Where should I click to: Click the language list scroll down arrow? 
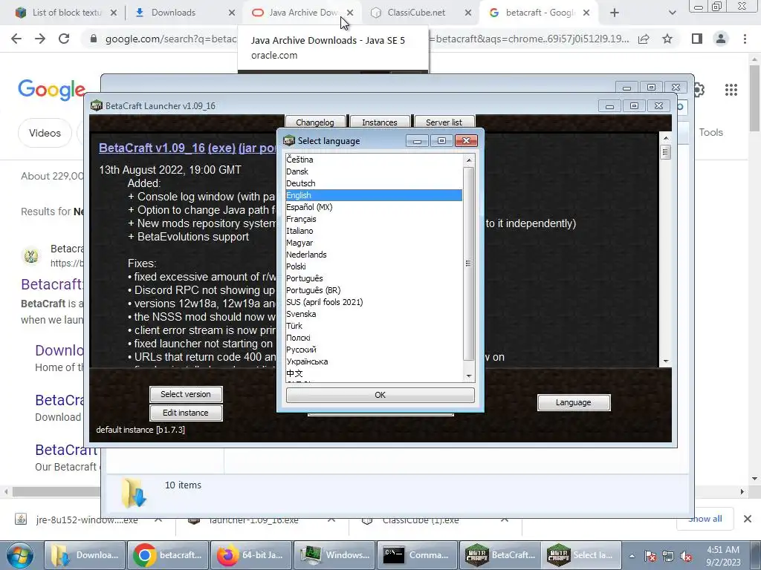[469, 376]
